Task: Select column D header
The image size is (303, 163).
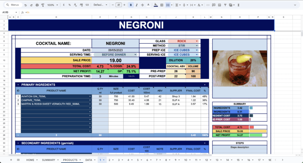Action: click(56, 17)
